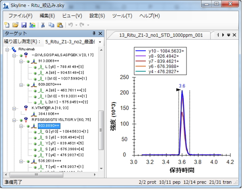This screenshot has width=243, height=190.
Task: Pin the ターゲット panel
Action: [x=94, y=33]
